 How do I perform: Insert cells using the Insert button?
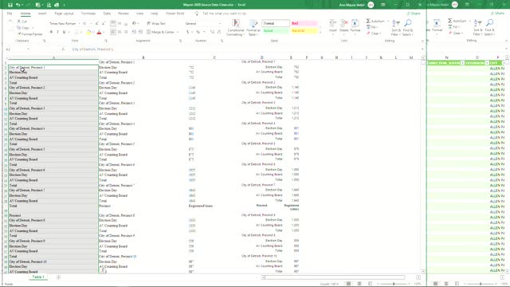click(333, 27)
